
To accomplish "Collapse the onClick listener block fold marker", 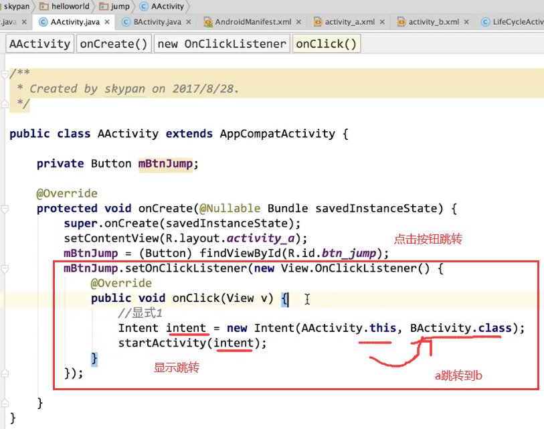I will (x=5, y=268).
